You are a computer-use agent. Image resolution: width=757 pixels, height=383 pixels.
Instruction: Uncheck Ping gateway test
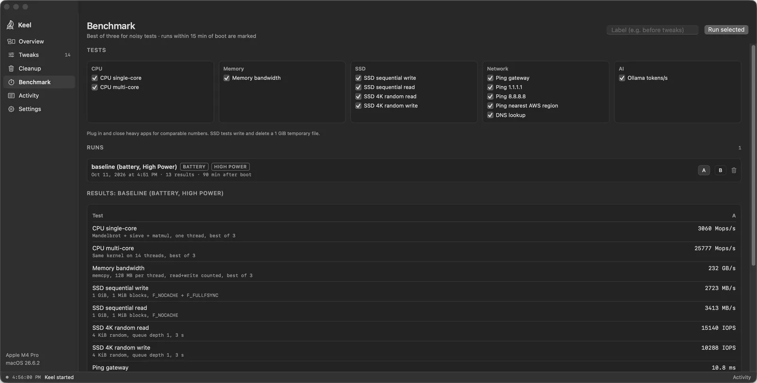490,78
